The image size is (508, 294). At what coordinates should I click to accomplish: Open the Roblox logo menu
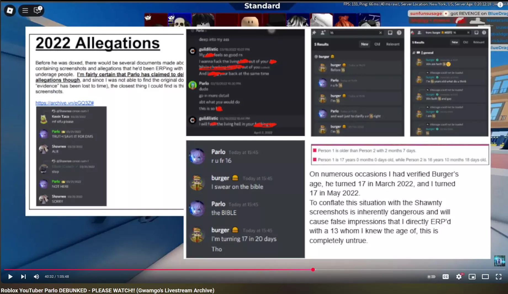[10, 10]
